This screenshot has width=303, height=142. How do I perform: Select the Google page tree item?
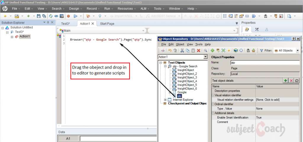[182, 92]
